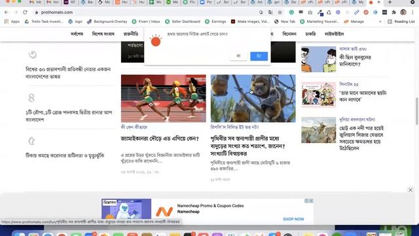419x236 pixels.
Task: Accept news alerts with the blue হ্যাঁ button
Action: point(259,56)
